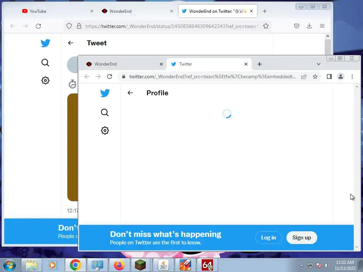Click Chrome forward navigation arrow
Viewport: 363px width, 272px height.
[98, 76]
